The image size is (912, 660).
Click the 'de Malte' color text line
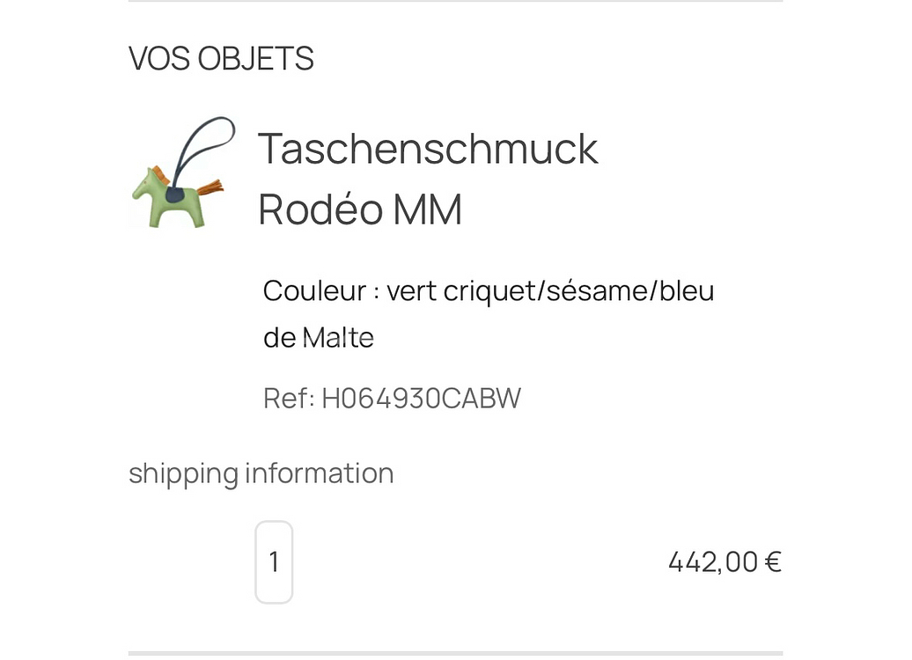[319, 337]
